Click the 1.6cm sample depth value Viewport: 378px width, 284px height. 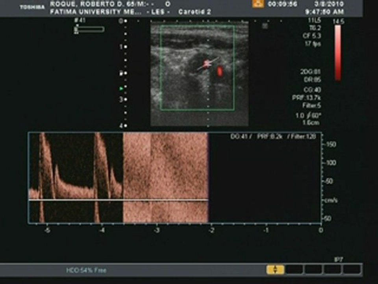[x=311, y=123]
